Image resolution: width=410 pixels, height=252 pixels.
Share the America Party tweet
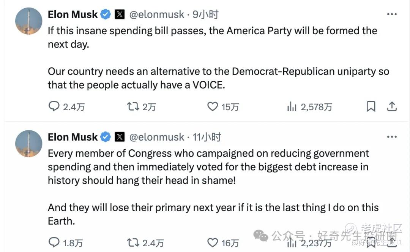pos(392,106)
